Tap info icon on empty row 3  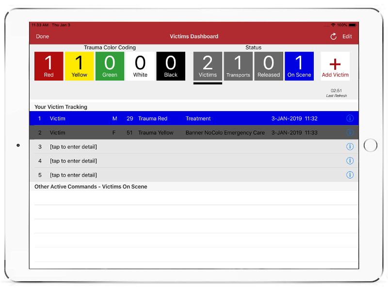point(350,146)
